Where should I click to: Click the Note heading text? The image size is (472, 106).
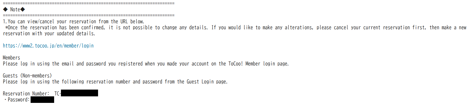(15, 10)
